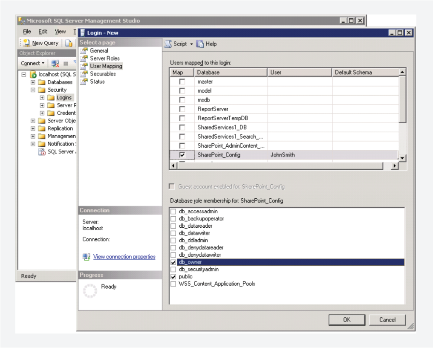
Task: Collapse the localhost server node
Action: coord(24,74)
